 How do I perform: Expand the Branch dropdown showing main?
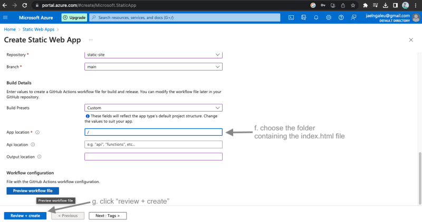154,67
